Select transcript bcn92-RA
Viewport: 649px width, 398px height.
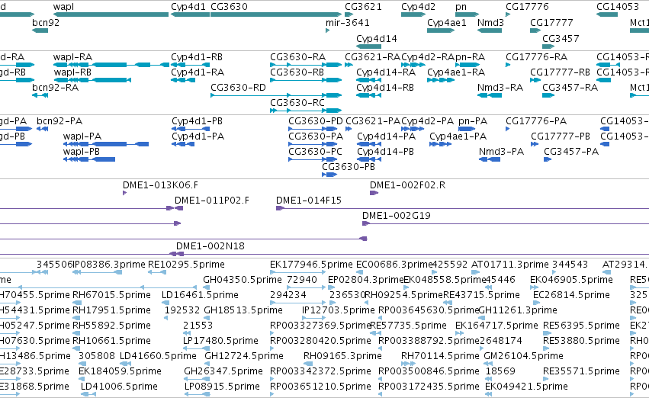tap(55, 87)
